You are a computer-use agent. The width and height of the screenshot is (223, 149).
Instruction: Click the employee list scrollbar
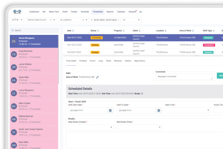click(59, 59)
